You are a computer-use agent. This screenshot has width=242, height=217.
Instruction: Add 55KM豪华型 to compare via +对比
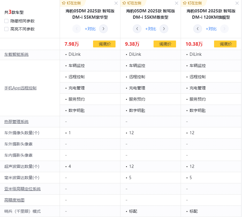[90, 29]
